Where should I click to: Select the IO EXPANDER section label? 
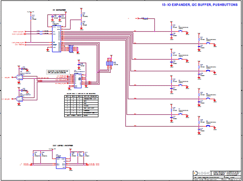point(59,10)
